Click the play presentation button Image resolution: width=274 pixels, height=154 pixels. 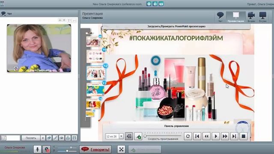coord(216,136)
